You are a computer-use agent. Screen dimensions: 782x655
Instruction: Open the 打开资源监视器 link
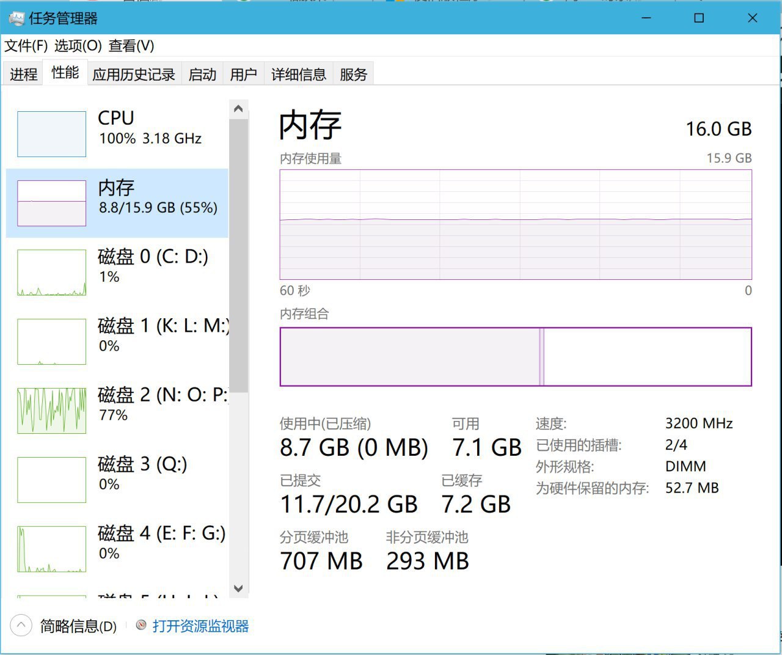pos(200,626)
